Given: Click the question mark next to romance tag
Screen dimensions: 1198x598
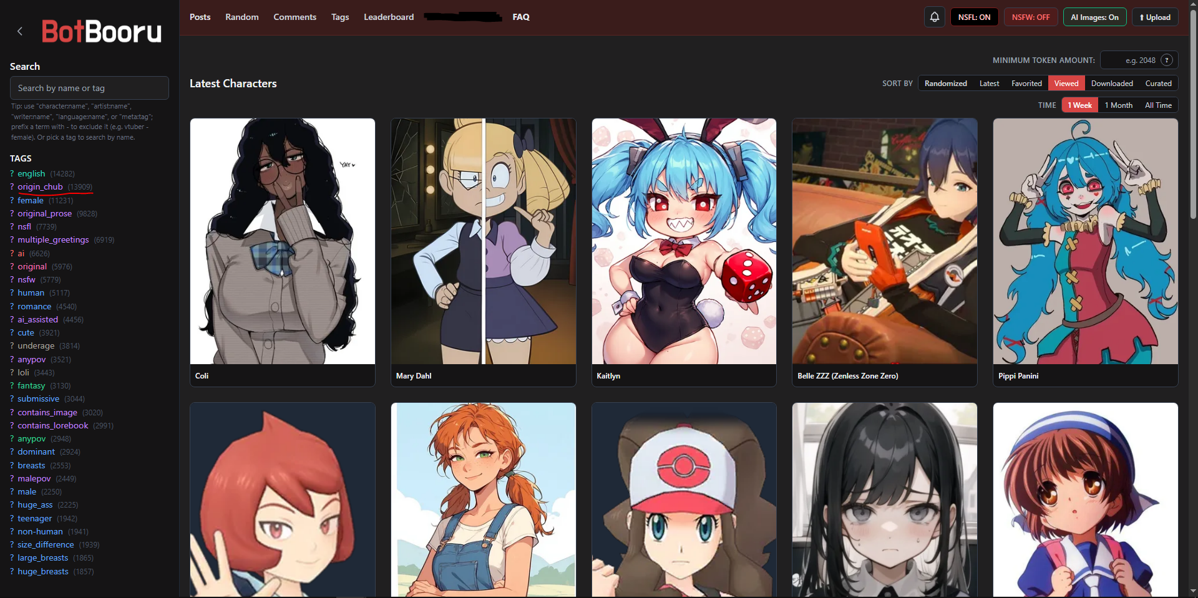Looking at the screenshot, I should coord(12,306).
